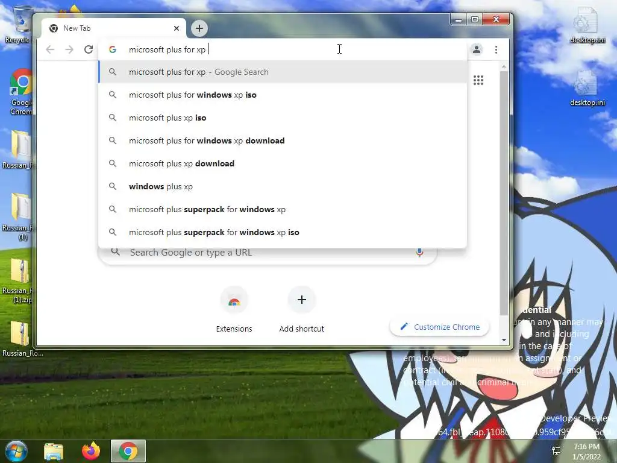Screen dimensions: 617x463
Task: Choose 'microsoft plus superpack for windows xp iso' suggestion
Action: [x=283, y=232]
